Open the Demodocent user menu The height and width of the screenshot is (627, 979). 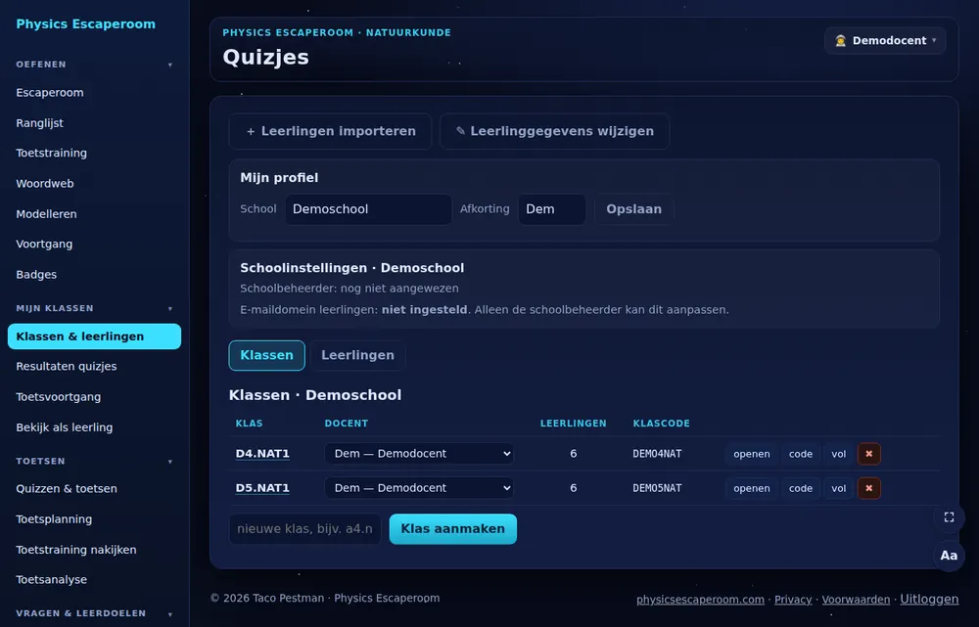[885, 40]
